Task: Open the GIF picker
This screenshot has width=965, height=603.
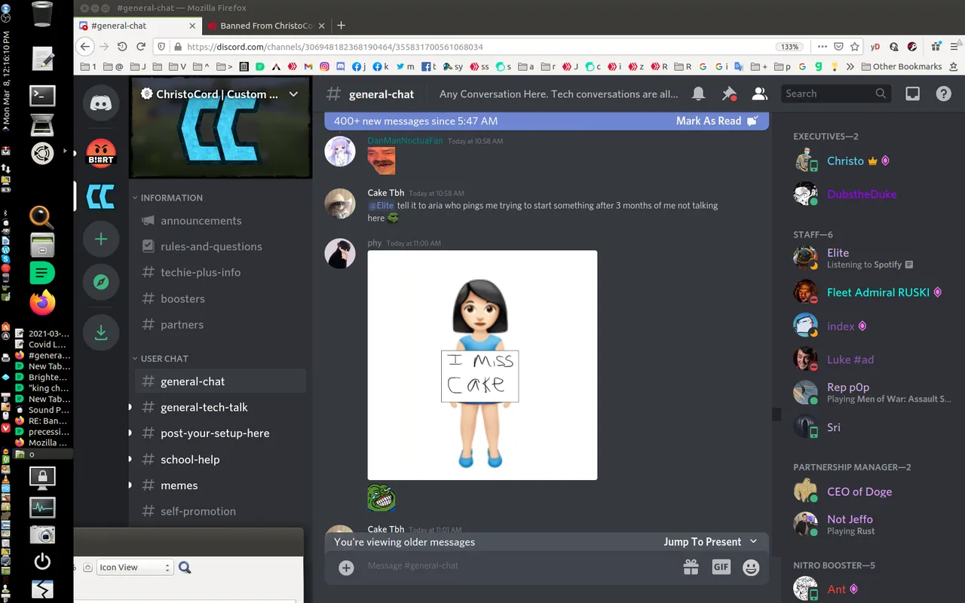Action: pos(721,567)
